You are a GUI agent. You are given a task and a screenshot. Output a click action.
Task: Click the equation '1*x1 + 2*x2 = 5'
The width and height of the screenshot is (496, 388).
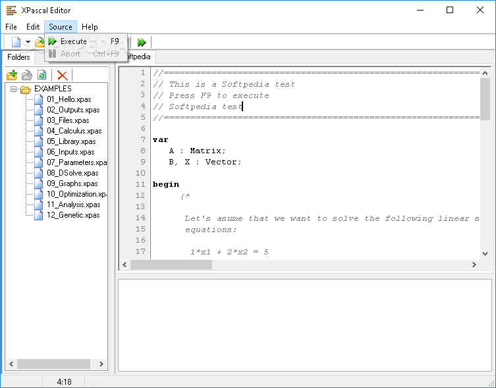tap(229, 252)
